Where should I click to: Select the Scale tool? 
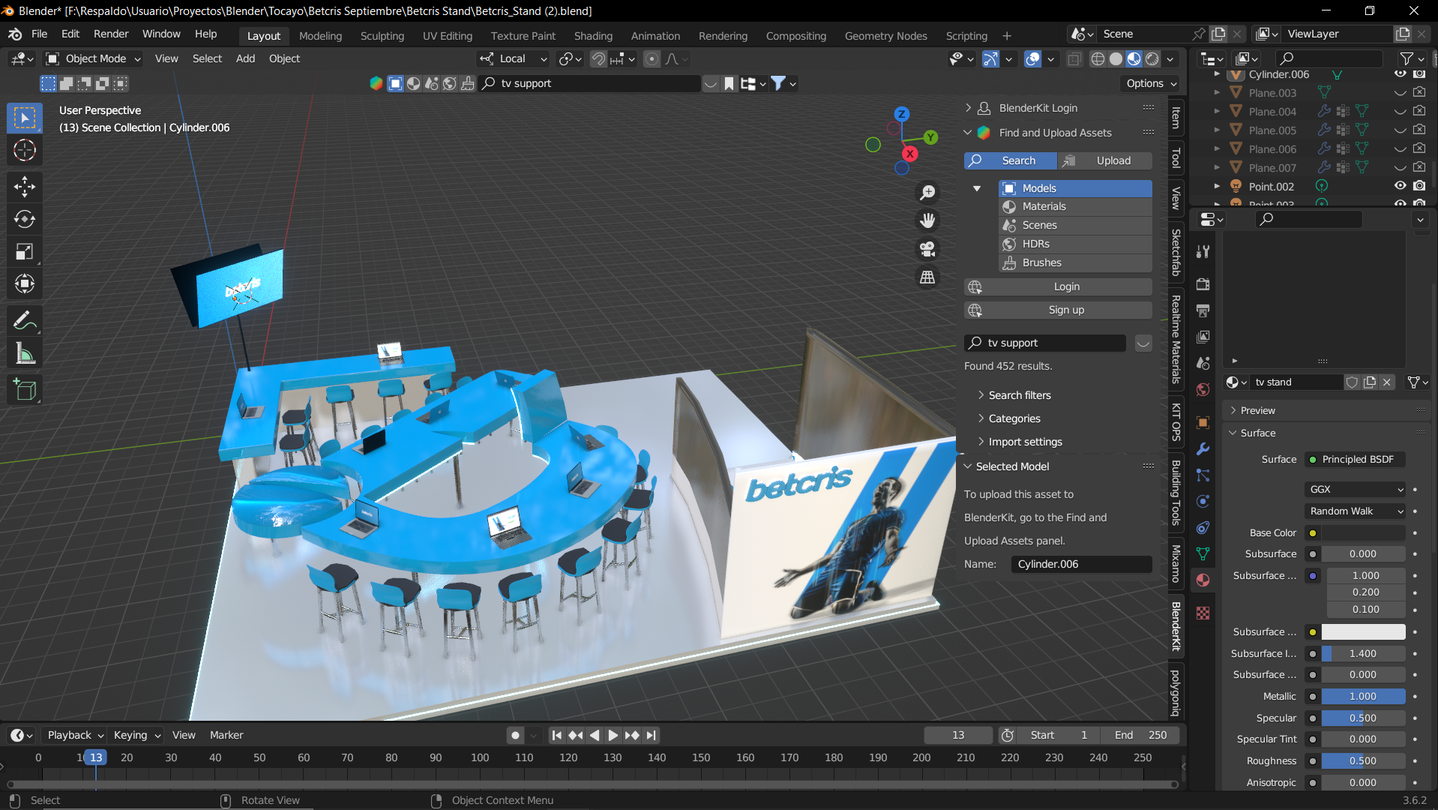(25, 251)
